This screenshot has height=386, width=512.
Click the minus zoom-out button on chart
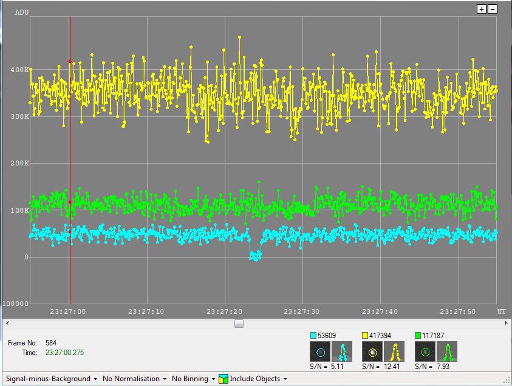(x=493, y=9)
